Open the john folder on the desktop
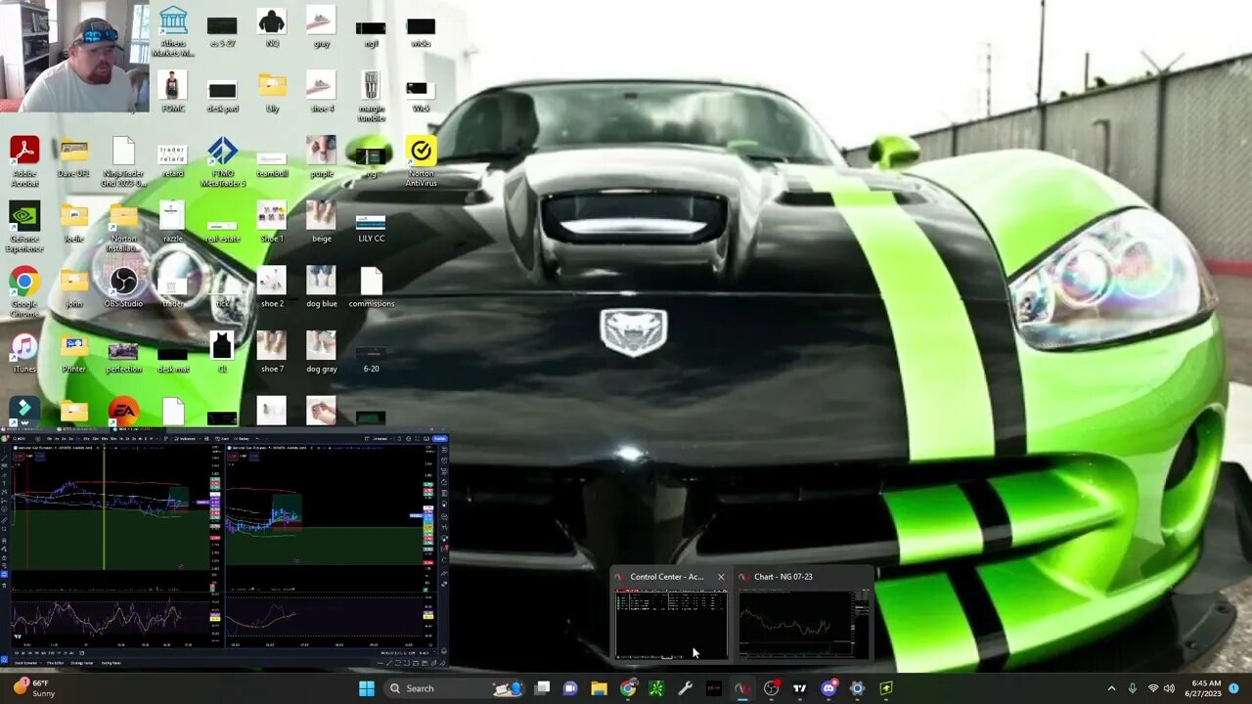The width and height of the screenshot is (1252, 704). coord(73,288)
